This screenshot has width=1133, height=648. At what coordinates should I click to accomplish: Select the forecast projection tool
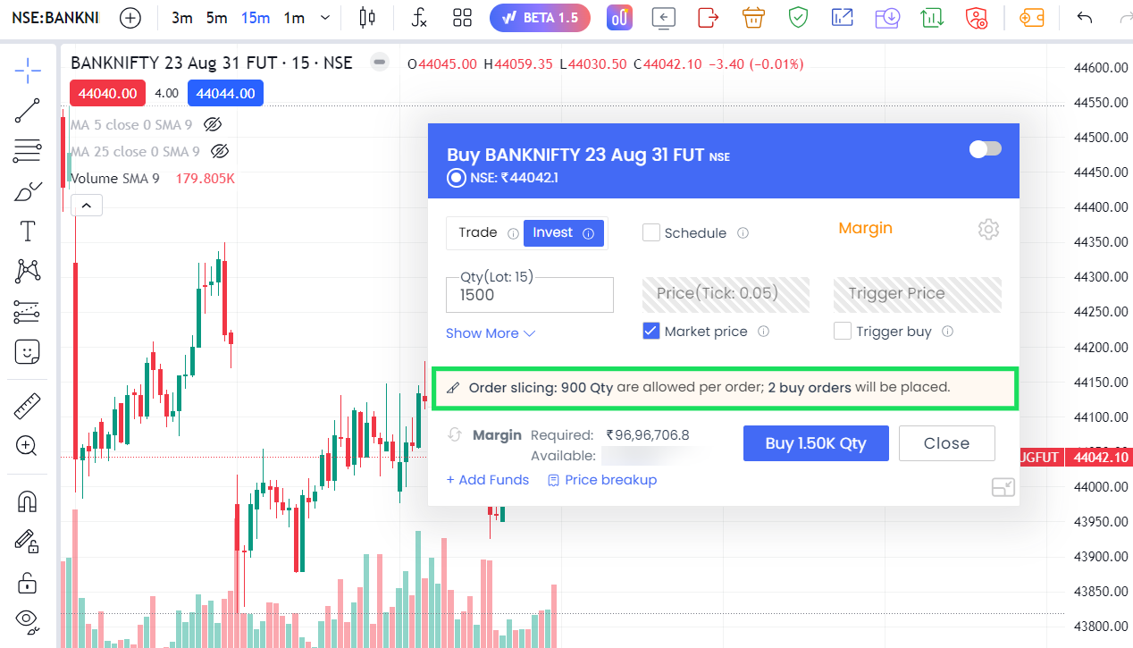28,312
